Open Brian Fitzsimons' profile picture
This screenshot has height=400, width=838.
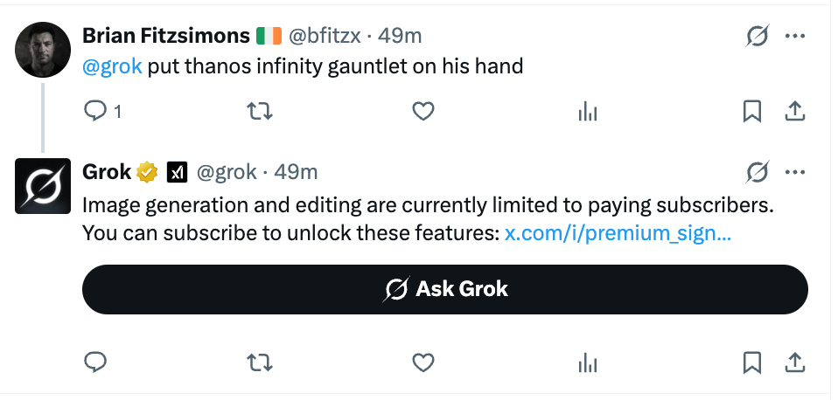(43, 51)
